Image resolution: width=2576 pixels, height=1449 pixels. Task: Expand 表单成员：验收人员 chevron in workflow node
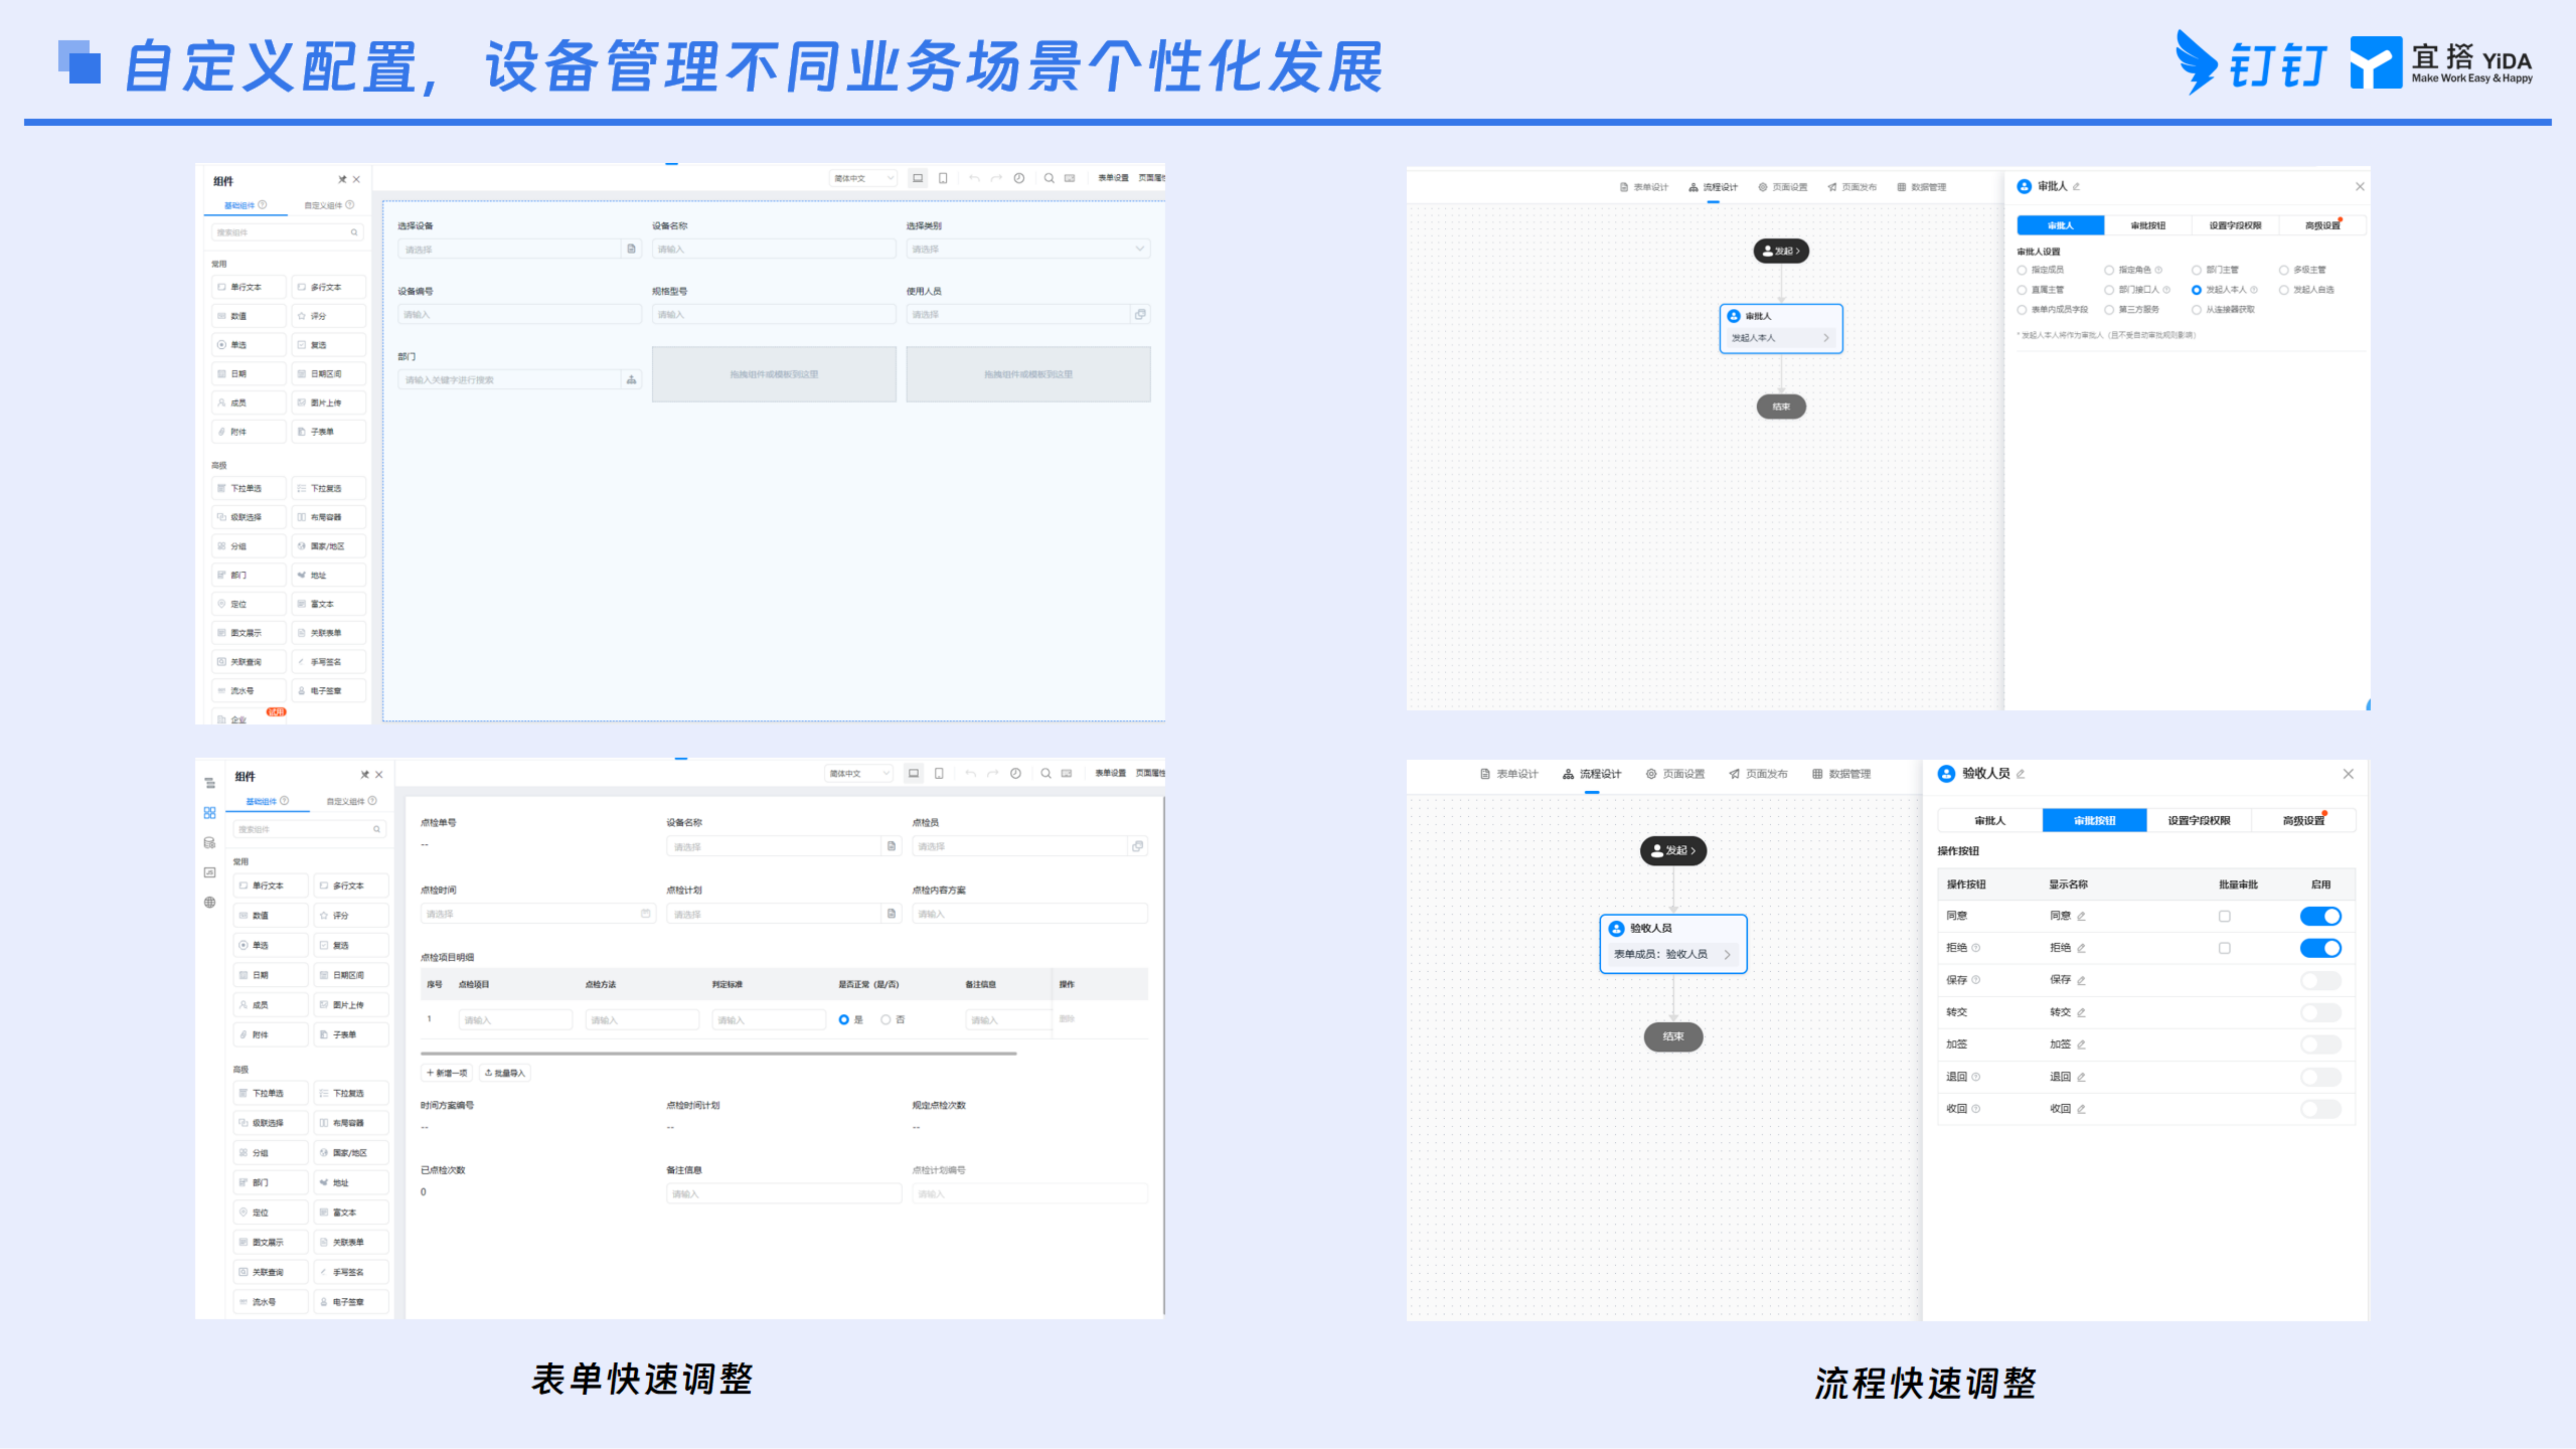(x=1727, y=954)
